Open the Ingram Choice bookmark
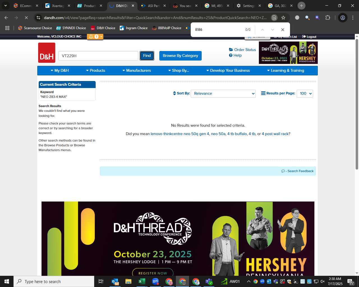Viewport: 359px width, 287px height. (x=134, y=28)
